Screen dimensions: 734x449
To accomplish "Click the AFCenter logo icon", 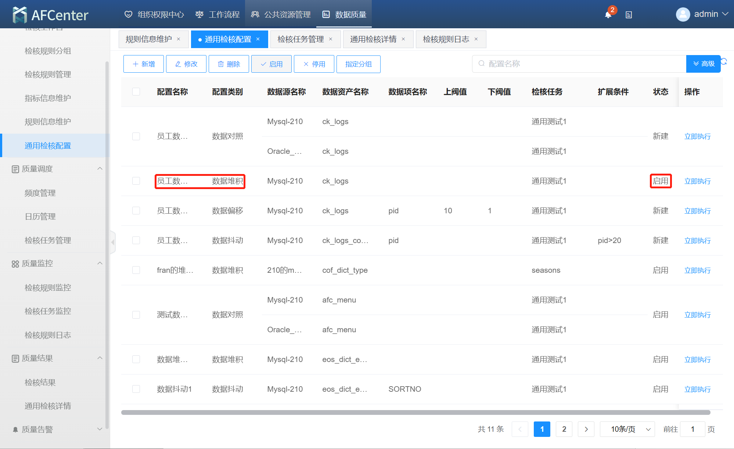I will (x=20, y=15).
